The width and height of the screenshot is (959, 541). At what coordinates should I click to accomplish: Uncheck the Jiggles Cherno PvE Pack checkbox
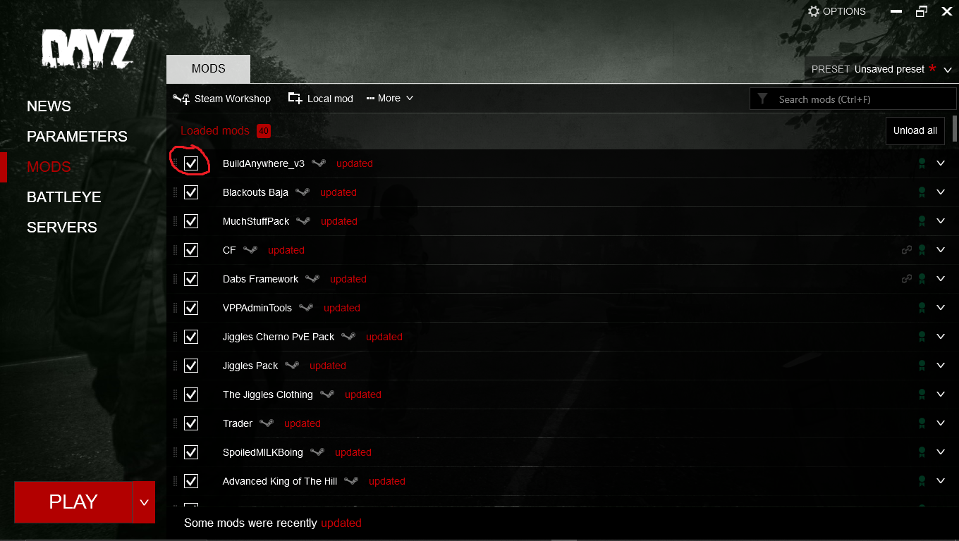(191, 337)
